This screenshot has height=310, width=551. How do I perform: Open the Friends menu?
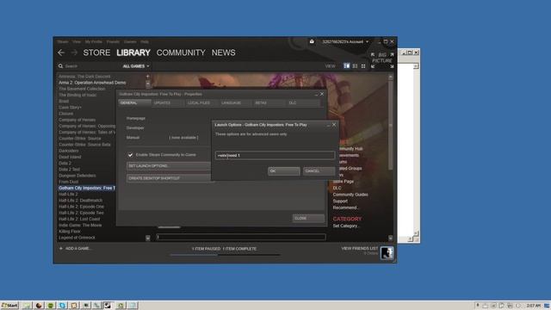113,42
